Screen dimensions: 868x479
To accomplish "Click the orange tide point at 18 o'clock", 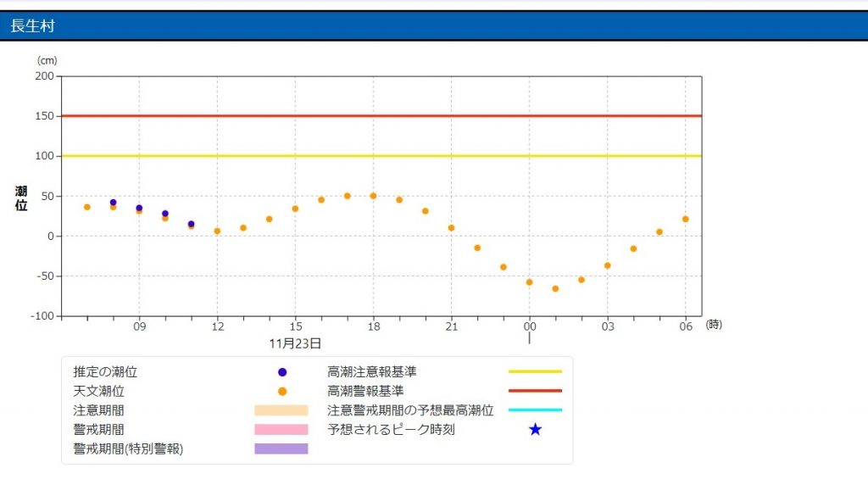I will [373, 196].
